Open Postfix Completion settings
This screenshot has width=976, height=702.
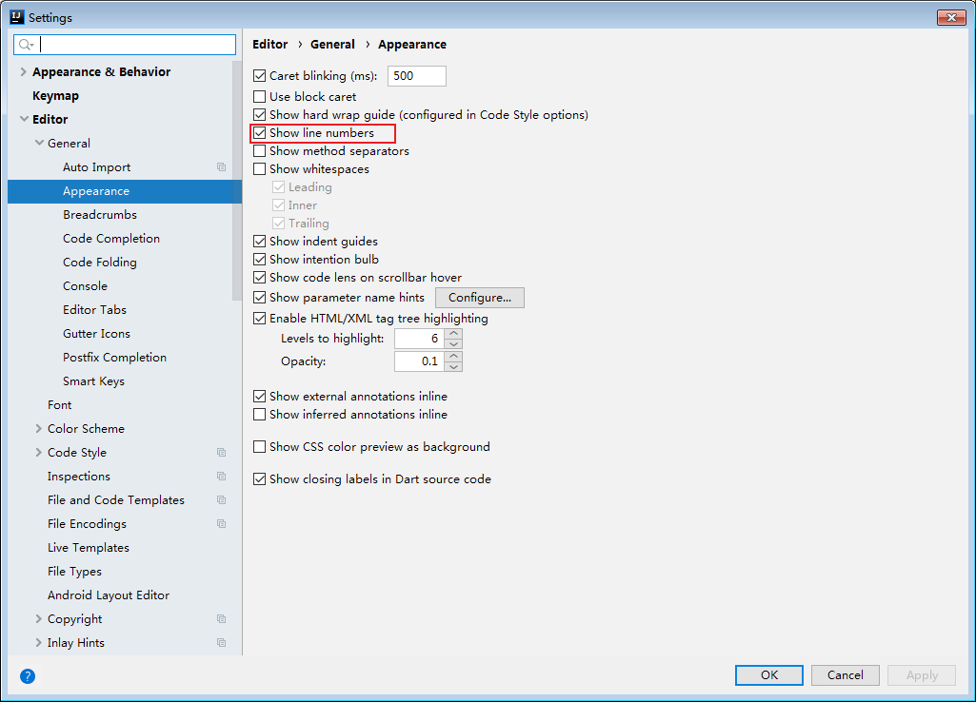pyautogui.click(x=114, y=357)
